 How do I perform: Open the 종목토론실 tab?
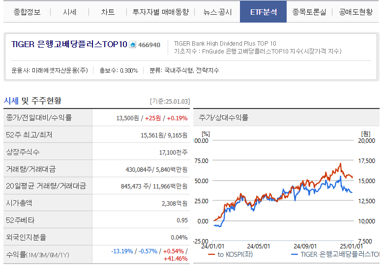coord(309,12)
